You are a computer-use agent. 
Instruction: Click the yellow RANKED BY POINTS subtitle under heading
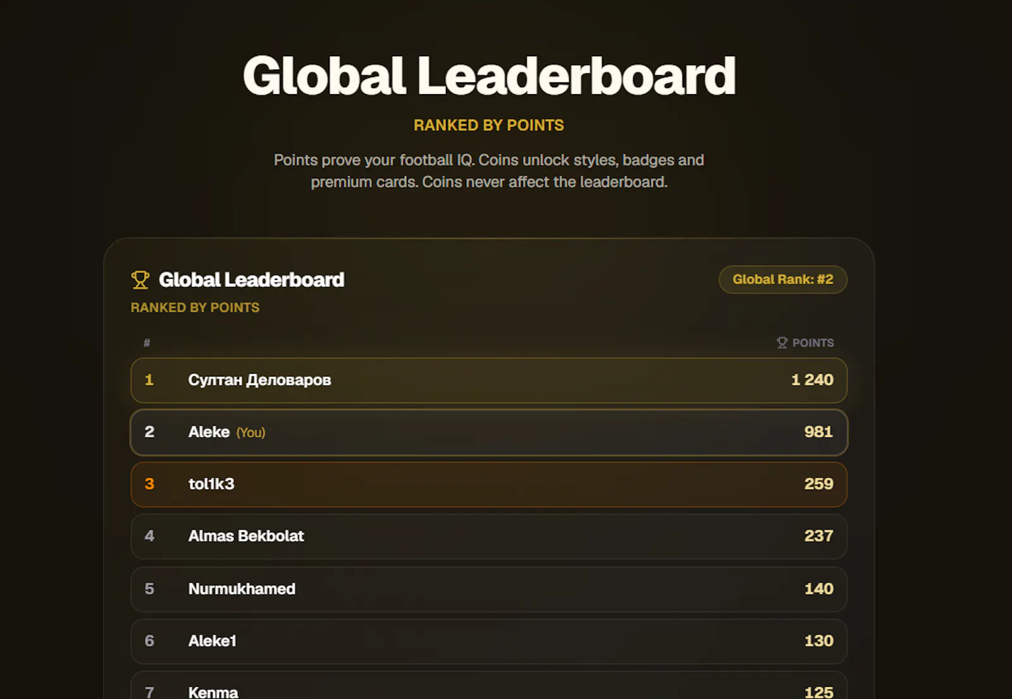[489, 125]
